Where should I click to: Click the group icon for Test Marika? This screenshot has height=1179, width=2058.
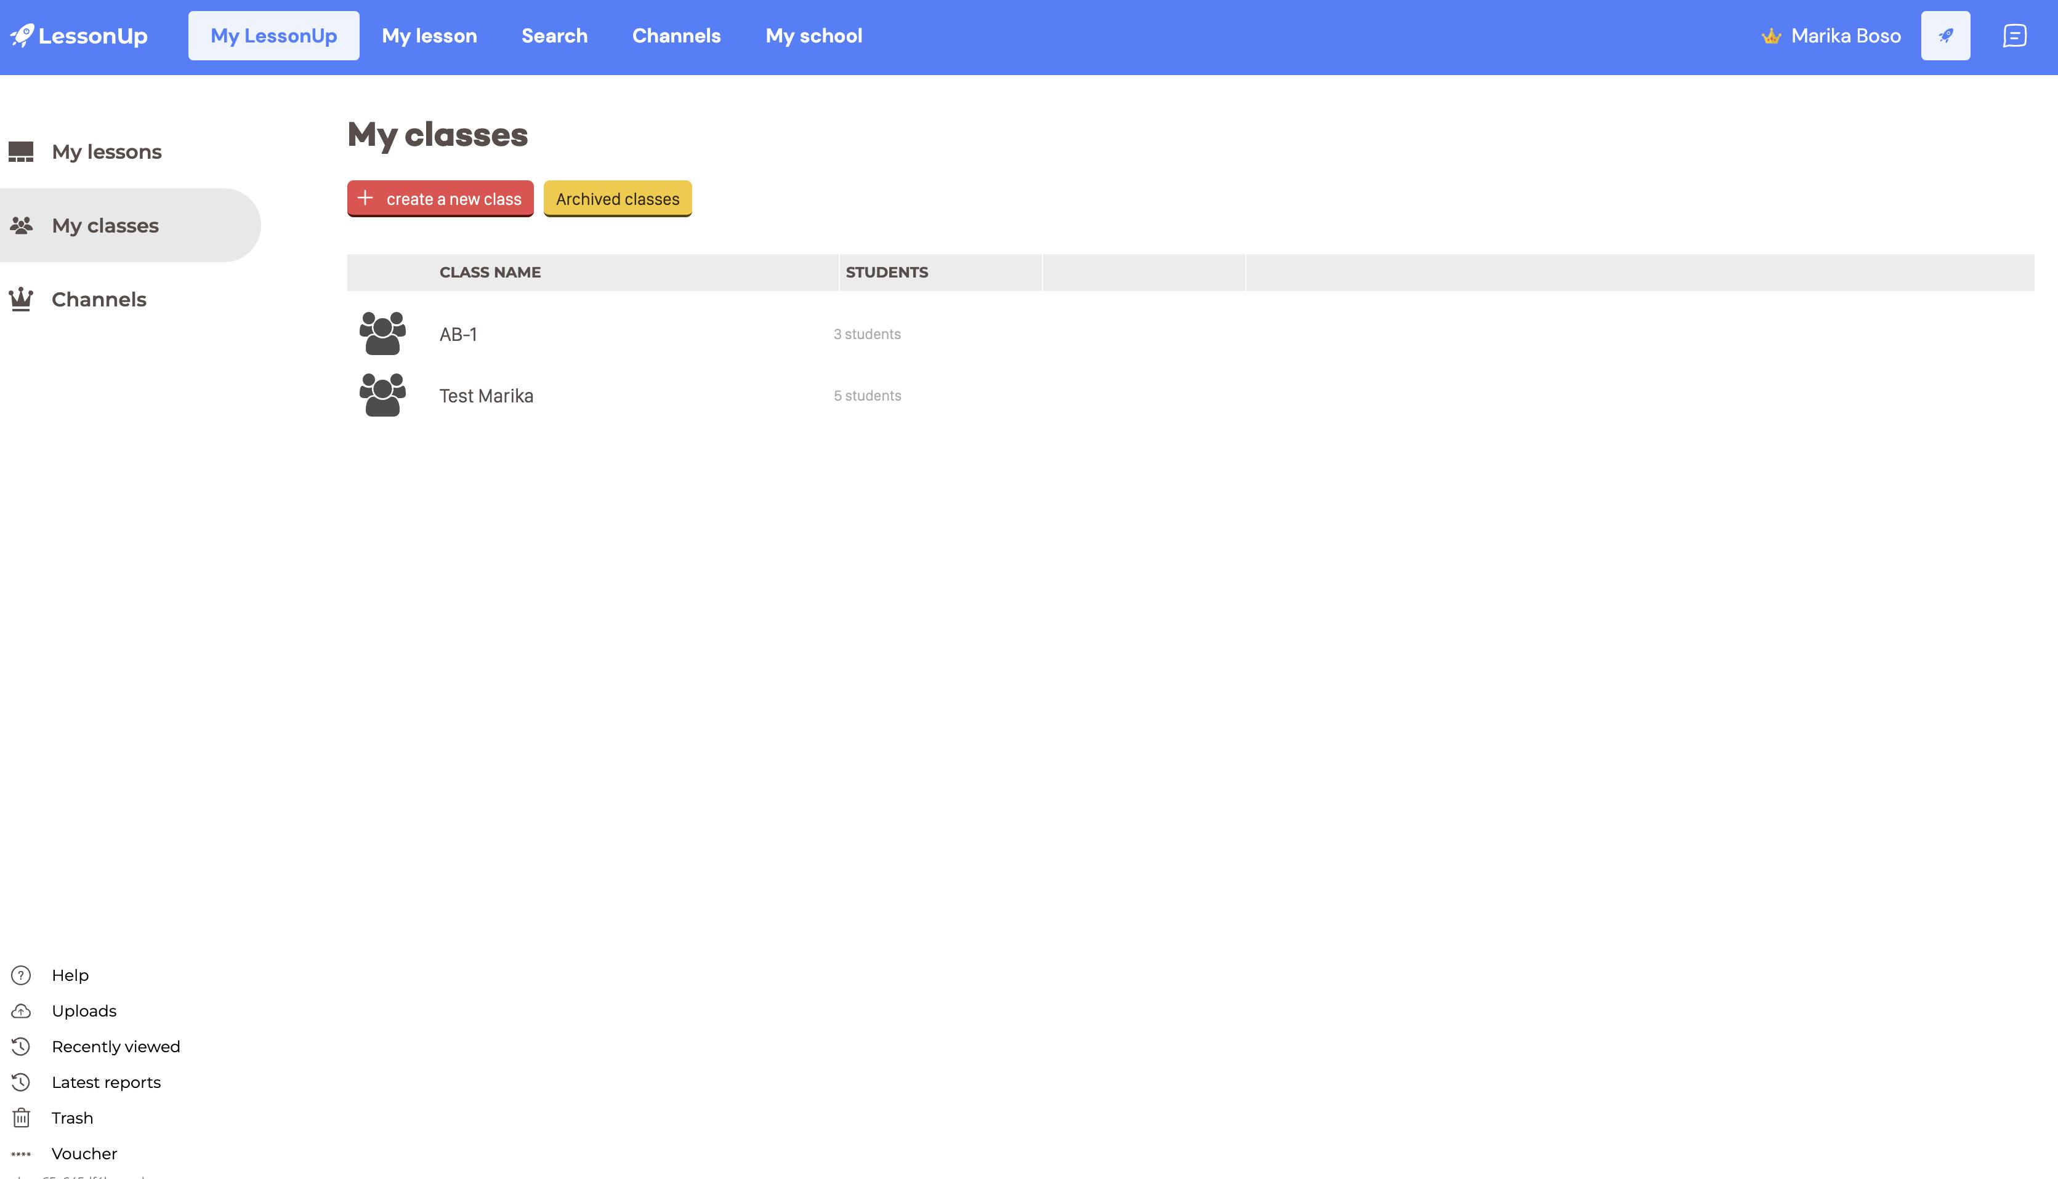coord(382,394)
